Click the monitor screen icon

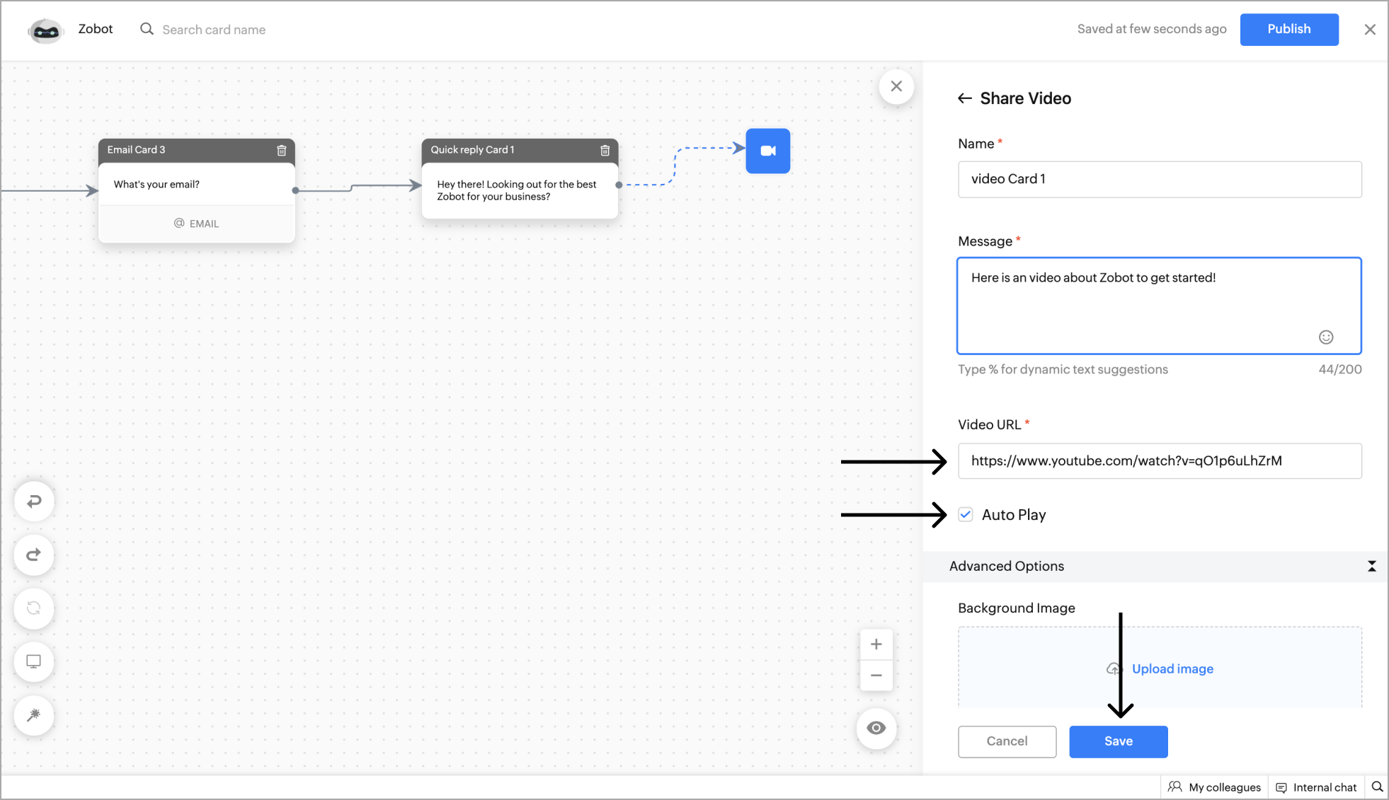[x=33, y=661]
